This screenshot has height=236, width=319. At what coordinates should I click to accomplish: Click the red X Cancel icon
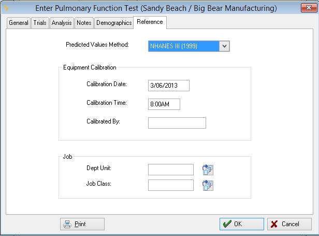[x=274, y=224]
